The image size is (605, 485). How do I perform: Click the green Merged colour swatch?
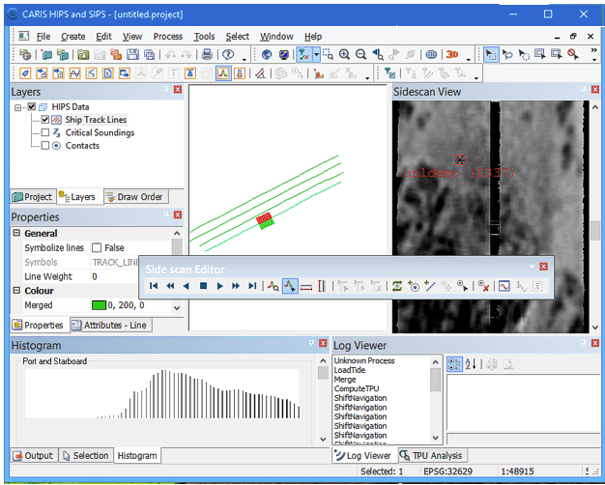(98, 305)
